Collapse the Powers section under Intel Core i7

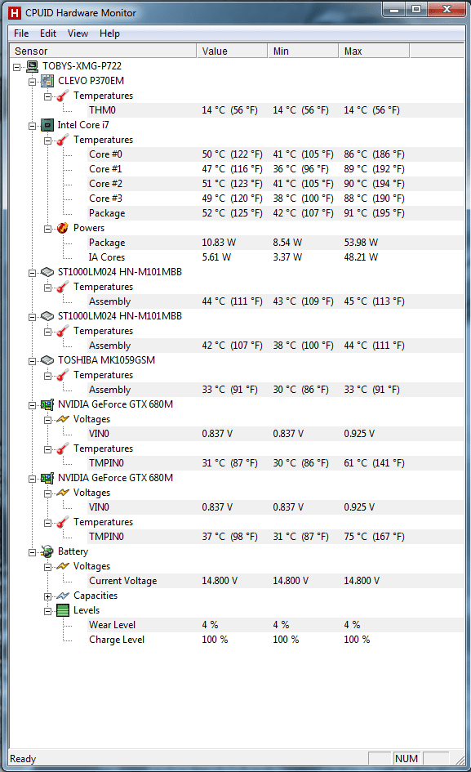click(x=47, y=229)
